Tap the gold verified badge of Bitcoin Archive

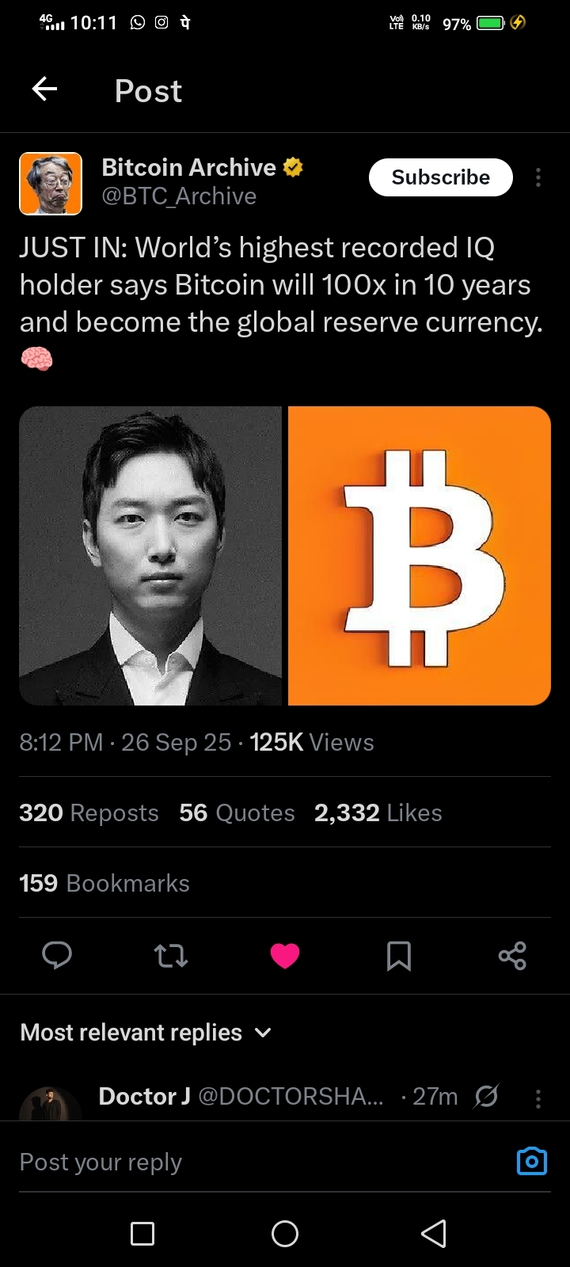[293, 167]
